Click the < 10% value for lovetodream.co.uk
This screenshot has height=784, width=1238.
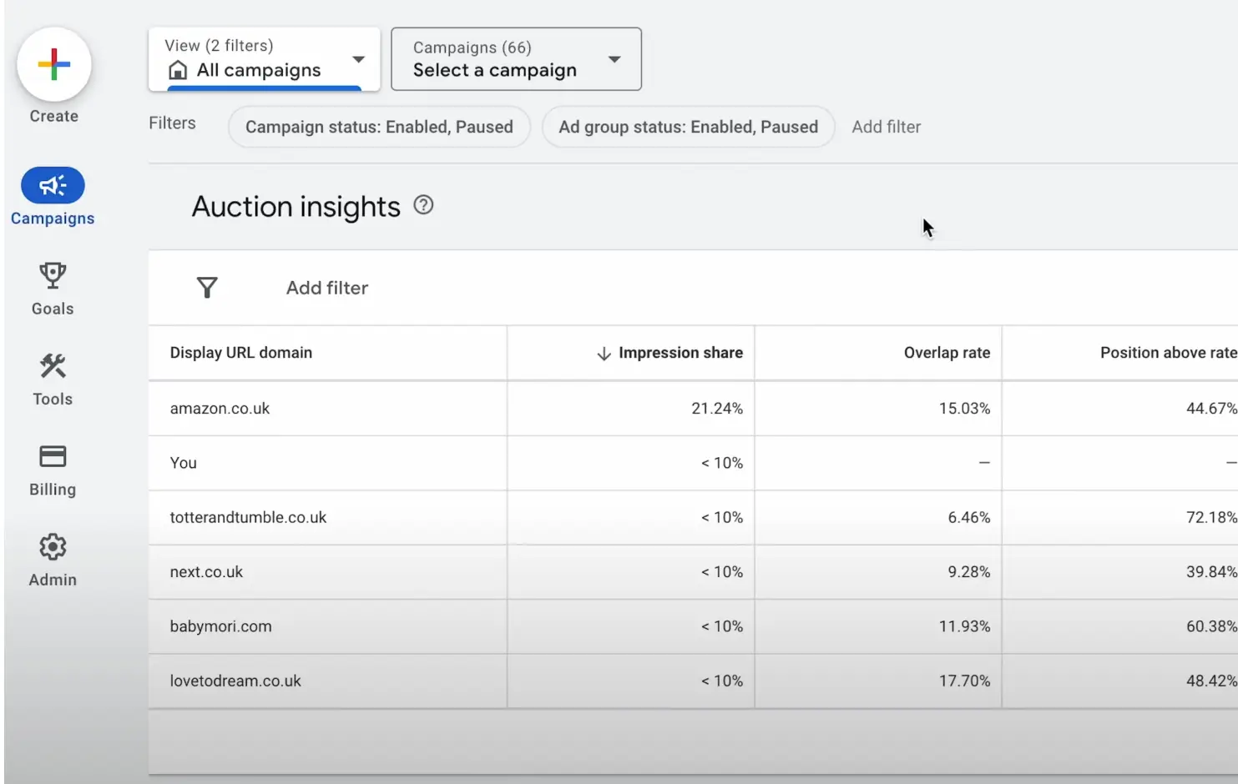[x=722, y=681]
